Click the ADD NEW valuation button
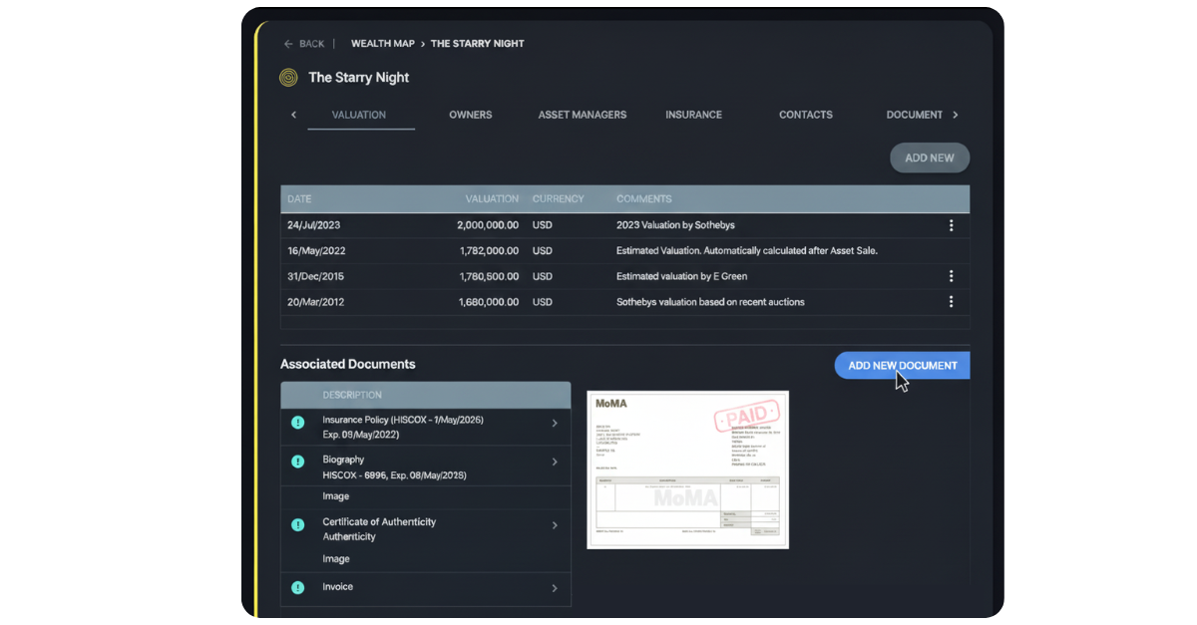This screenshot has width=1197, height=625. [929, 157]
